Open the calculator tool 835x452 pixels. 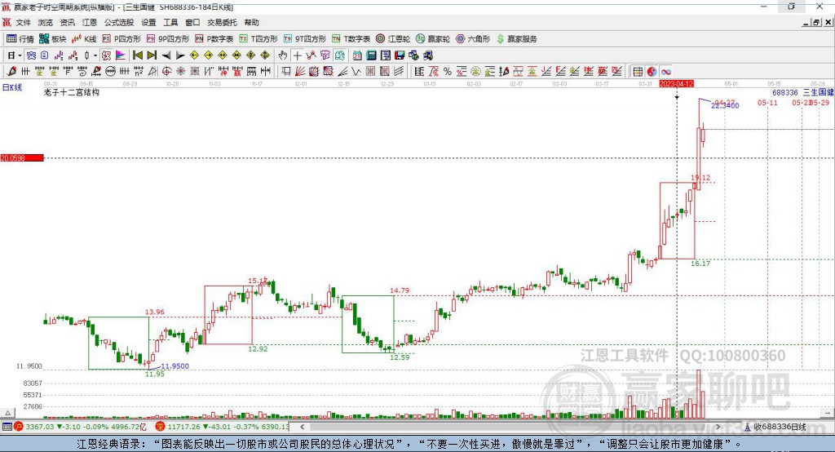pyautogui.click(x=371, y=55)
